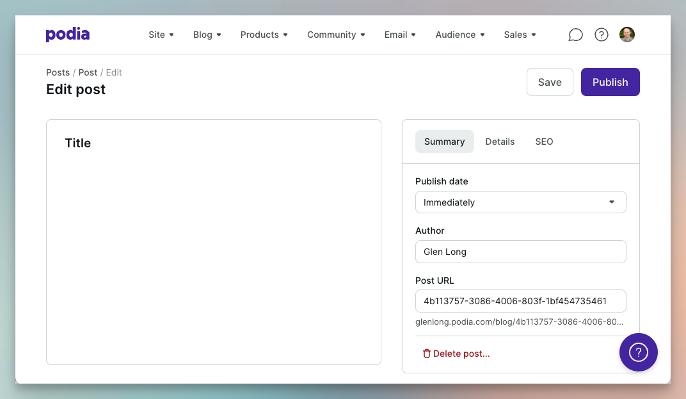
Task: Switch to the Details tab
Action: point(500,142)
